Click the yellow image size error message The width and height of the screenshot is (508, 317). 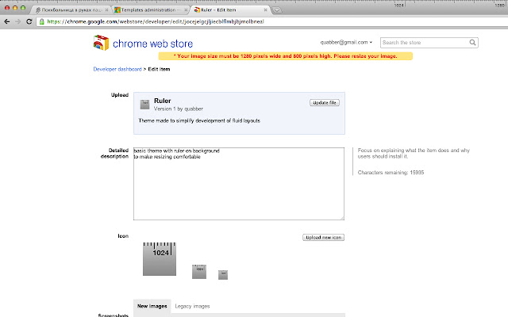(286, 56)
